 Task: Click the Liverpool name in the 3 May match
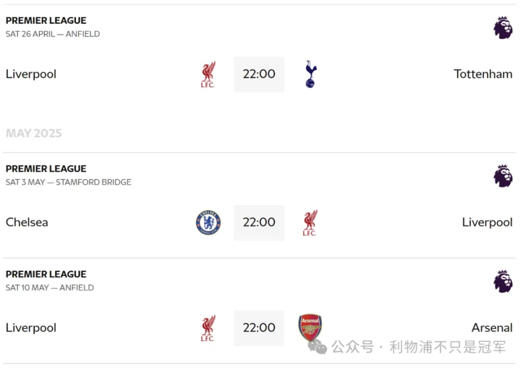tap(487, 223)
